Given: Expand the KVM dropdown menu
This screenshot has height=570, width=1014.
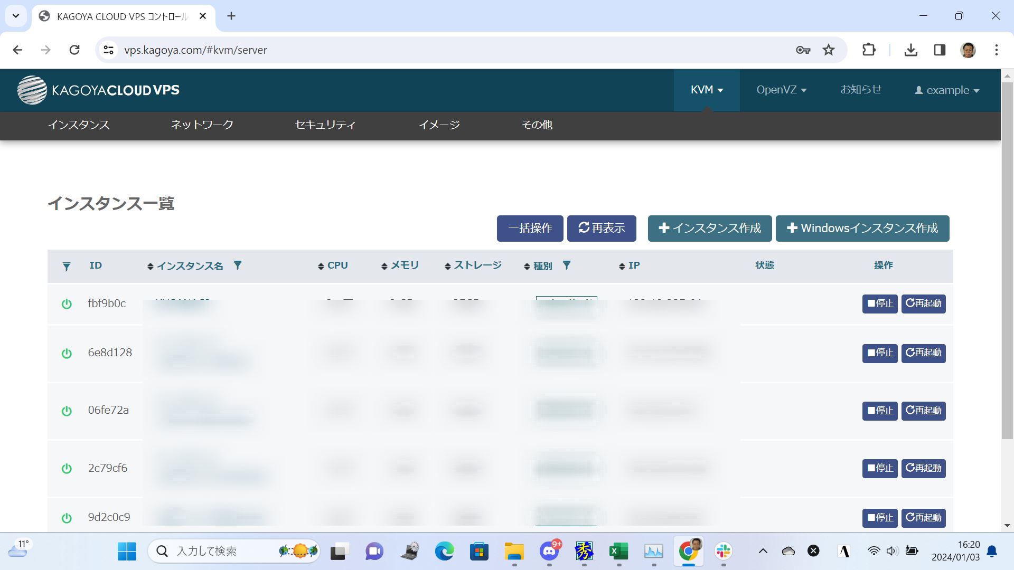Looking at the screenshot, I should 707,90.
